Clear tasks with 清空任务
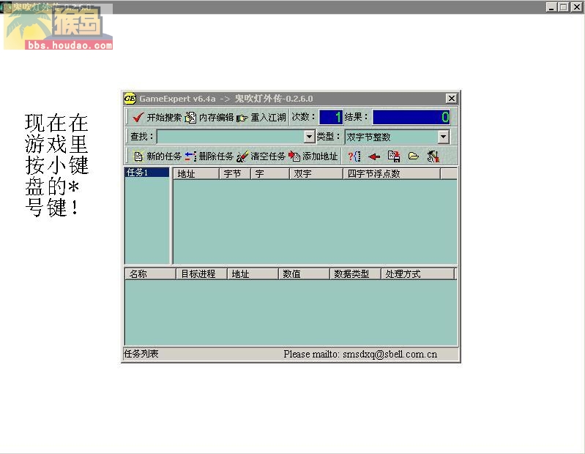The image size is (585, 454). [261, 156]
